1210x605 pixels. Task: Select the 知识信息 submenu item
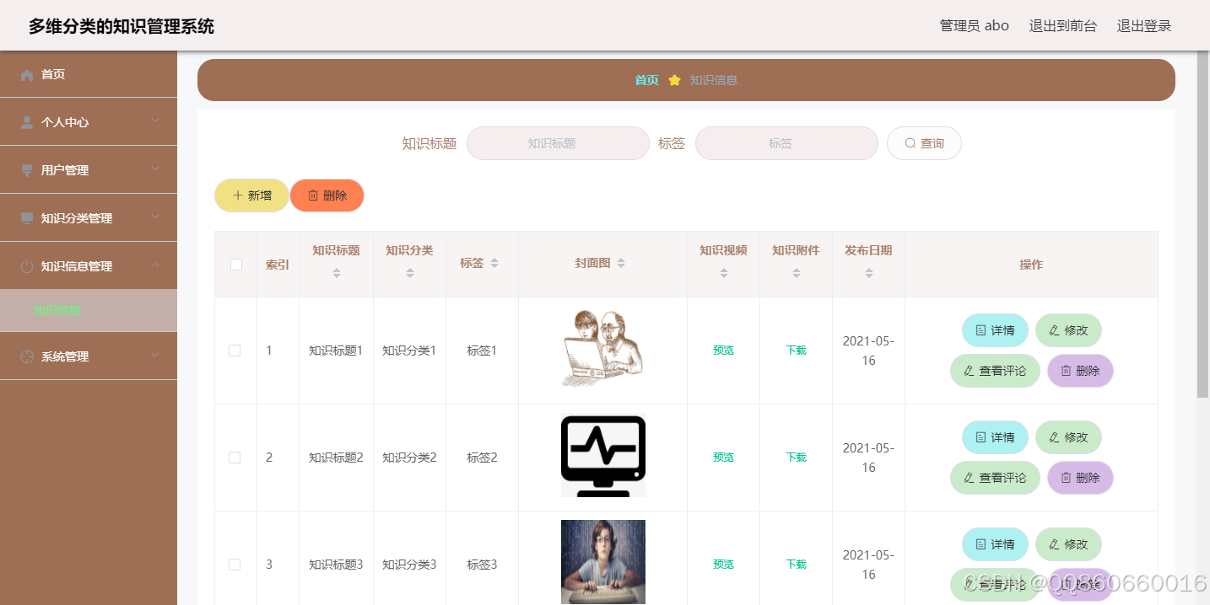coord(89,310)
